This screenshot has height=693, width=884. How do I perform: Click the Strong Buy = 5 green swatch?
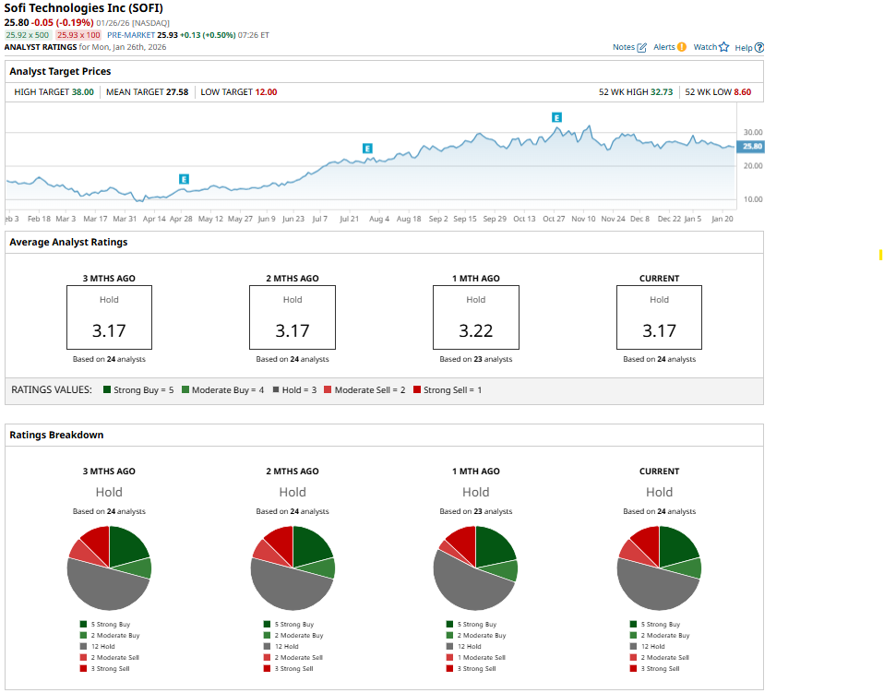click(x=107, y=390)
